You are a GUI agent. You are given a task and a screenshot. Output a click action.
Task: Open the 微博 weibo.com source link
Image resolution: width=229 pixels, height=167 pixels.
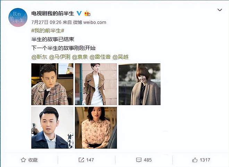point(90,22)
